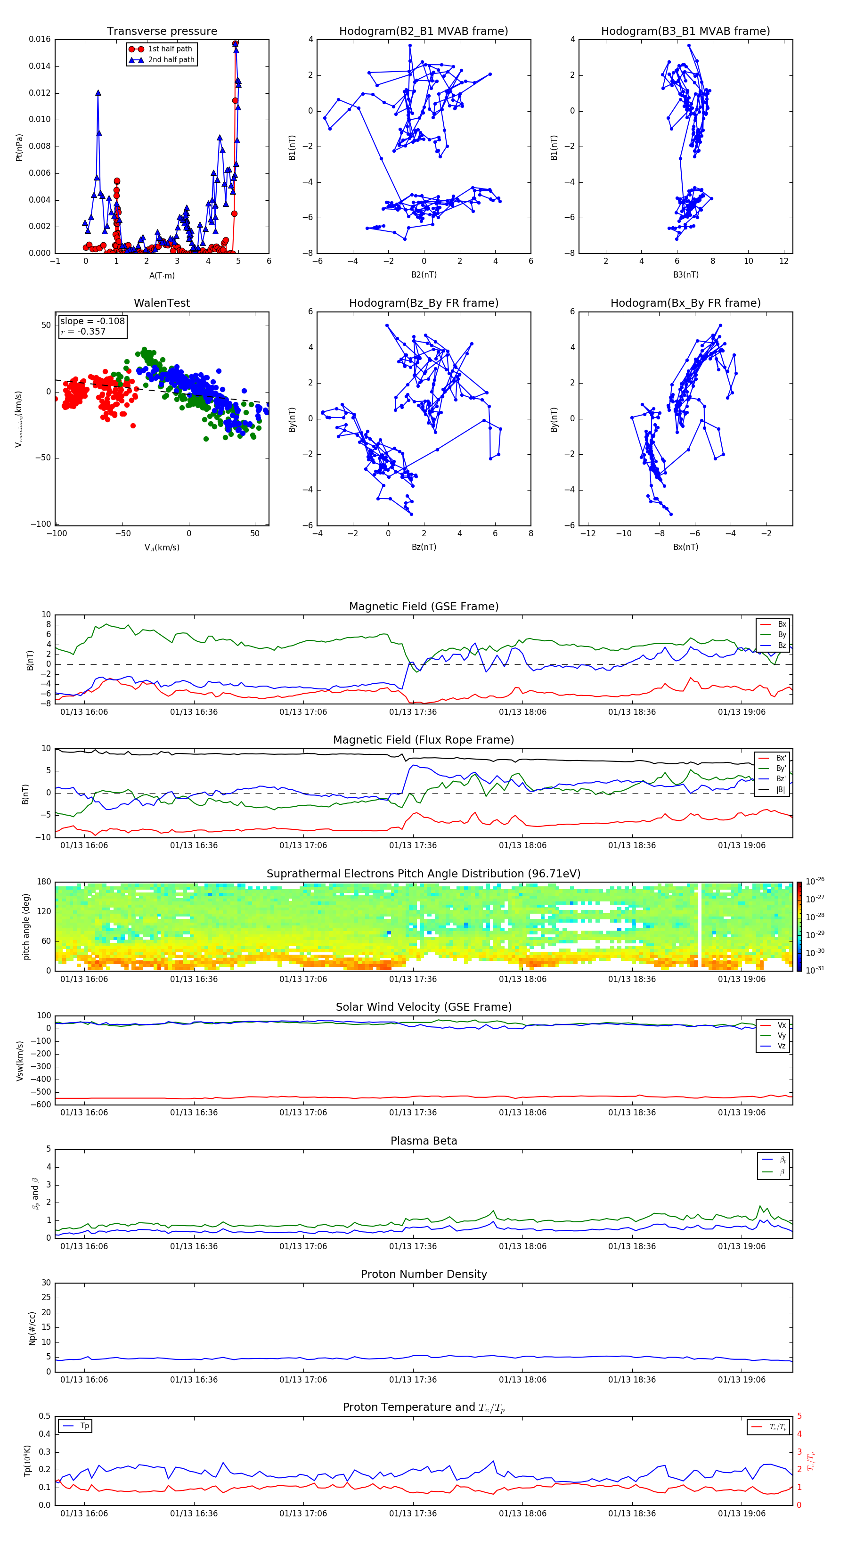Click the 'A(T·m)' x-axis label

pyautogui.click(x=162, y=276)
